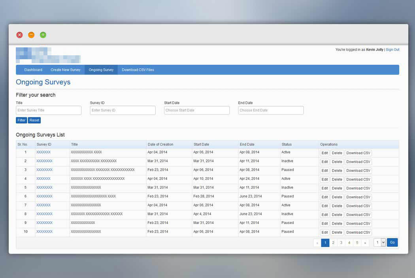415x278 pixels.
Task: Jump to page 5 of the list
Action: tap(357, 242)
